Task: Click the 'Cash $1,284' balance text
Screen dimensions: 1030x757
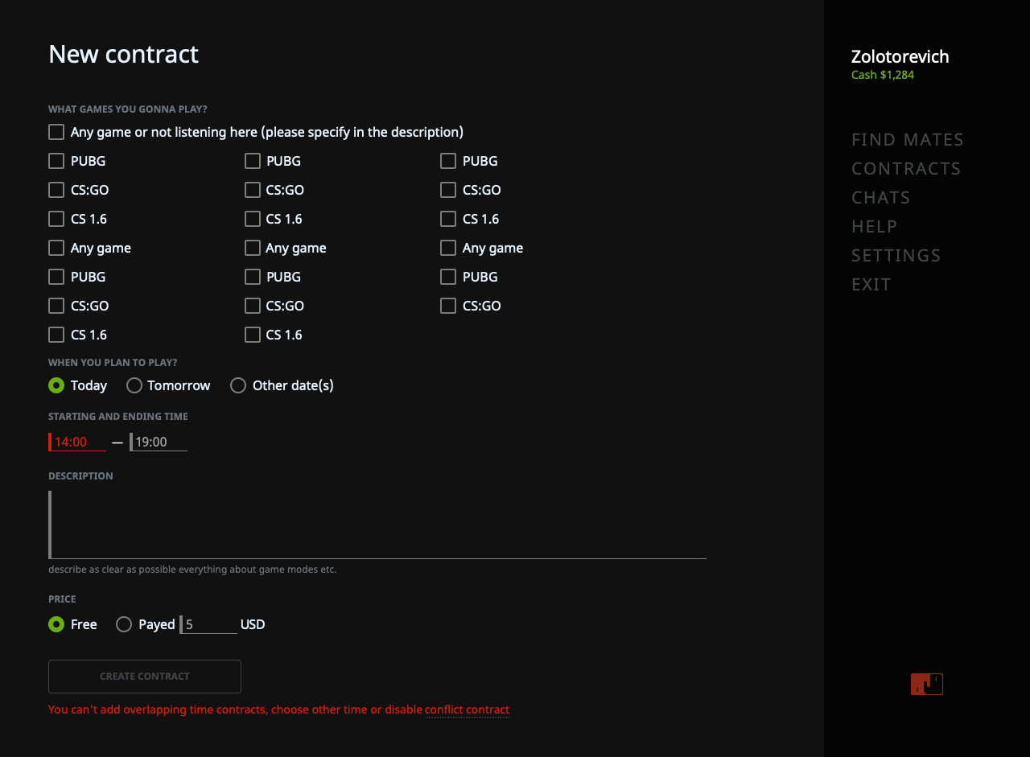Action: pos(883,75)
